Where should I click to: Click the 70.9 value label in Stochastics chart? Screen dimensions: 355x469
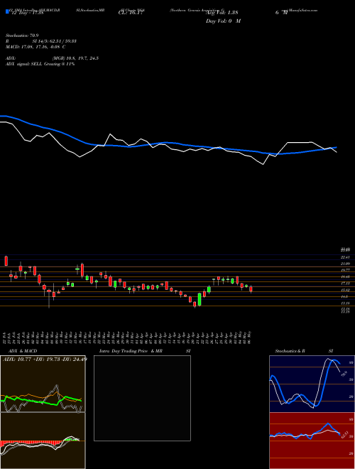(x=344, y=374)
